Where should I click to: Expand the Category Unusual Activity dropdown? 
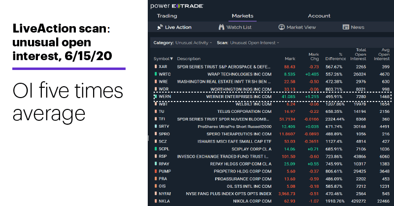tap(194, 43)
